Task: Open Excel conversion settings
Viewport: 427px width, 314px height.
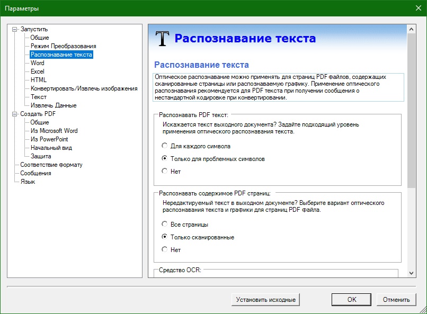Action: pos(37,71)
